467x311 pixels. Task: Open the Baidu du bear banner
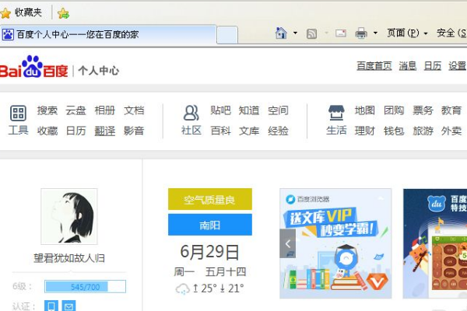[x=435, y=243]
